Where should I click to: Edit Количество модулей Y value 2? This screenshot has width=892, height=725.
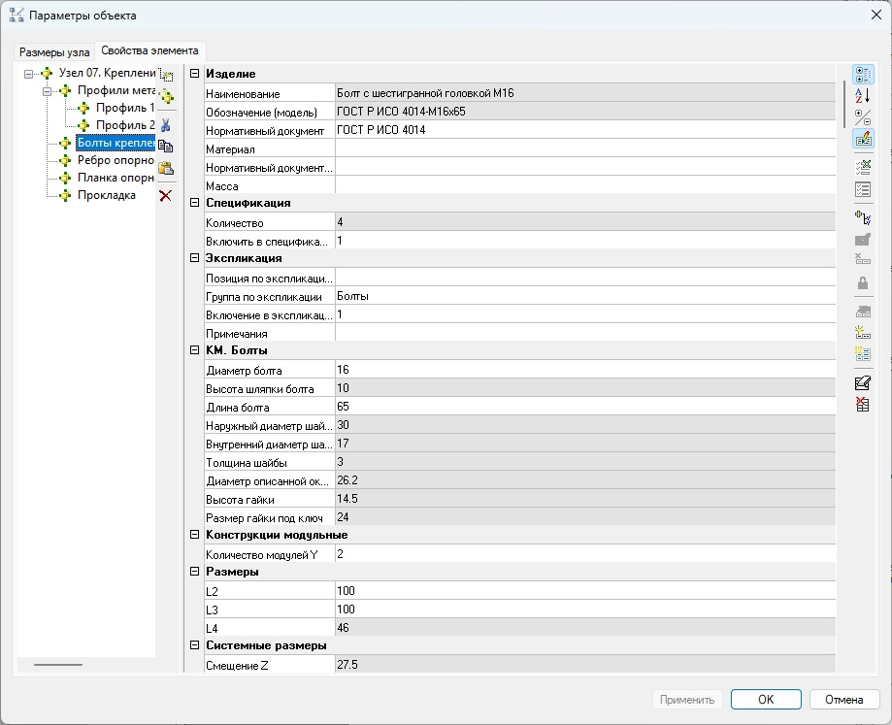tap(585, 554)
